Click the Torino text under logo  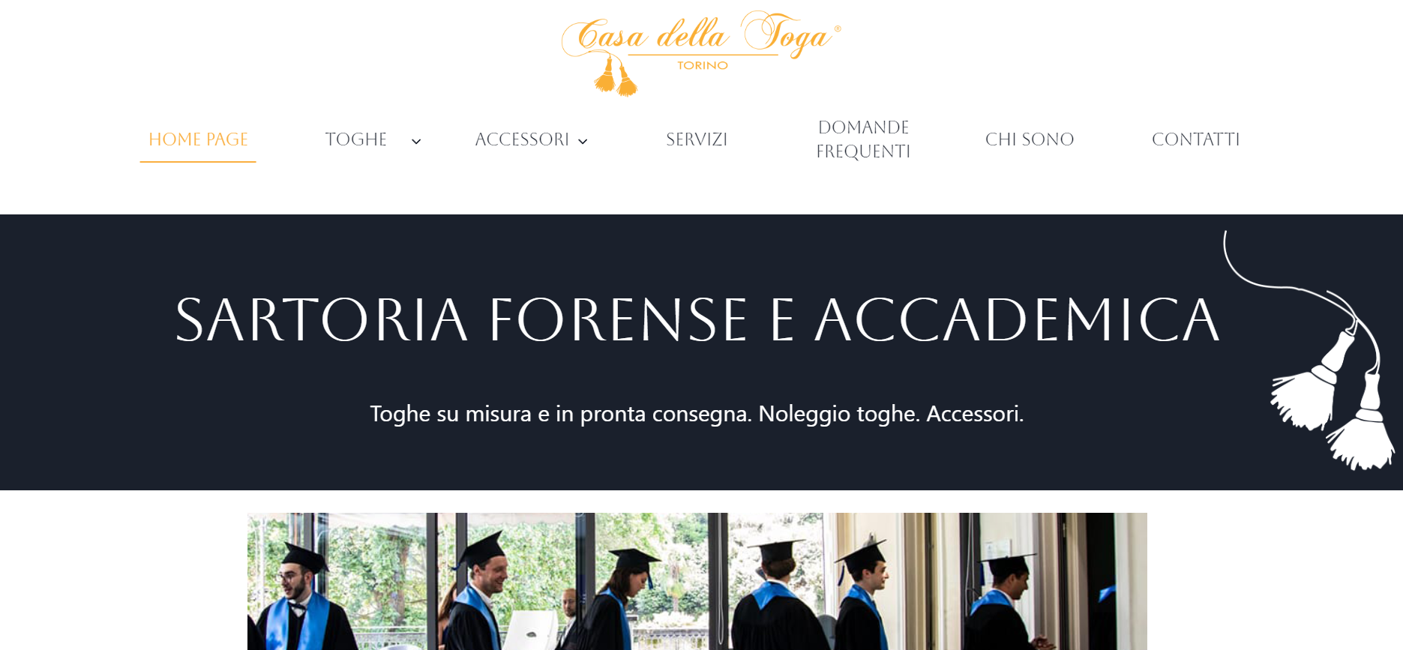pyautogui.click(x=703, y=65)
